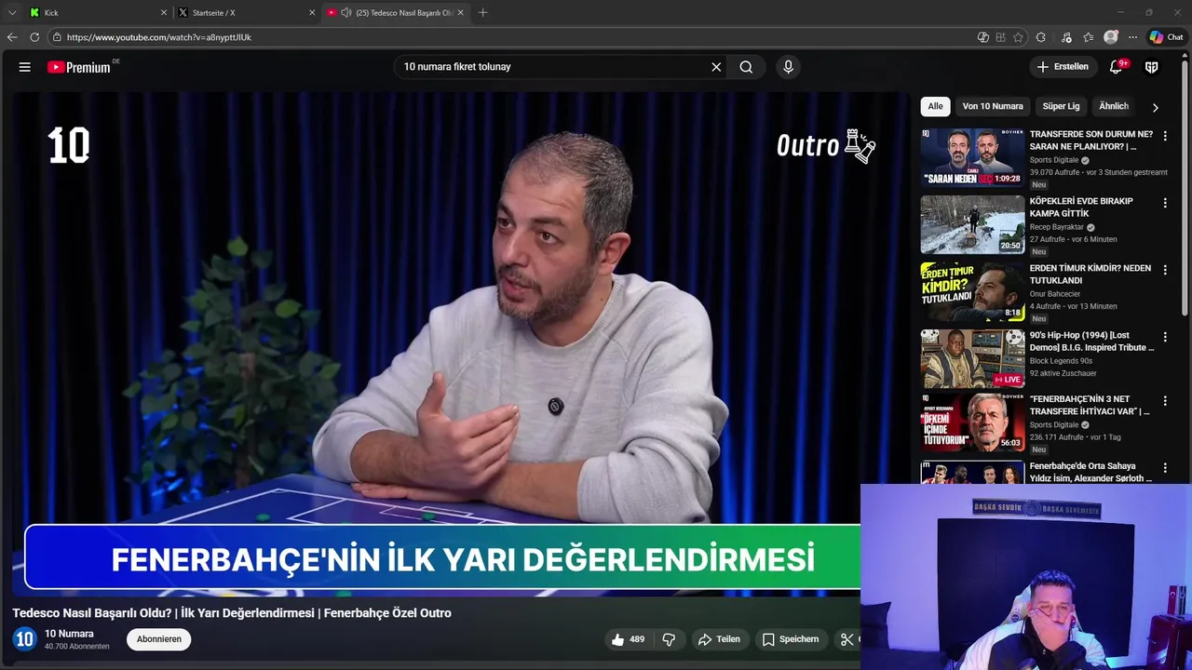Select the Alle filter chip
The image size is (1192, 670).
tap(935, 106)
